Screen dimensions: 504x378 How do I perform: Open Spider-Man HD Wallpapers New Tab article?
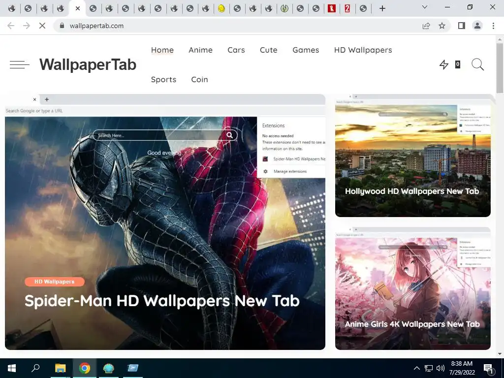click(x=162, y=301)
